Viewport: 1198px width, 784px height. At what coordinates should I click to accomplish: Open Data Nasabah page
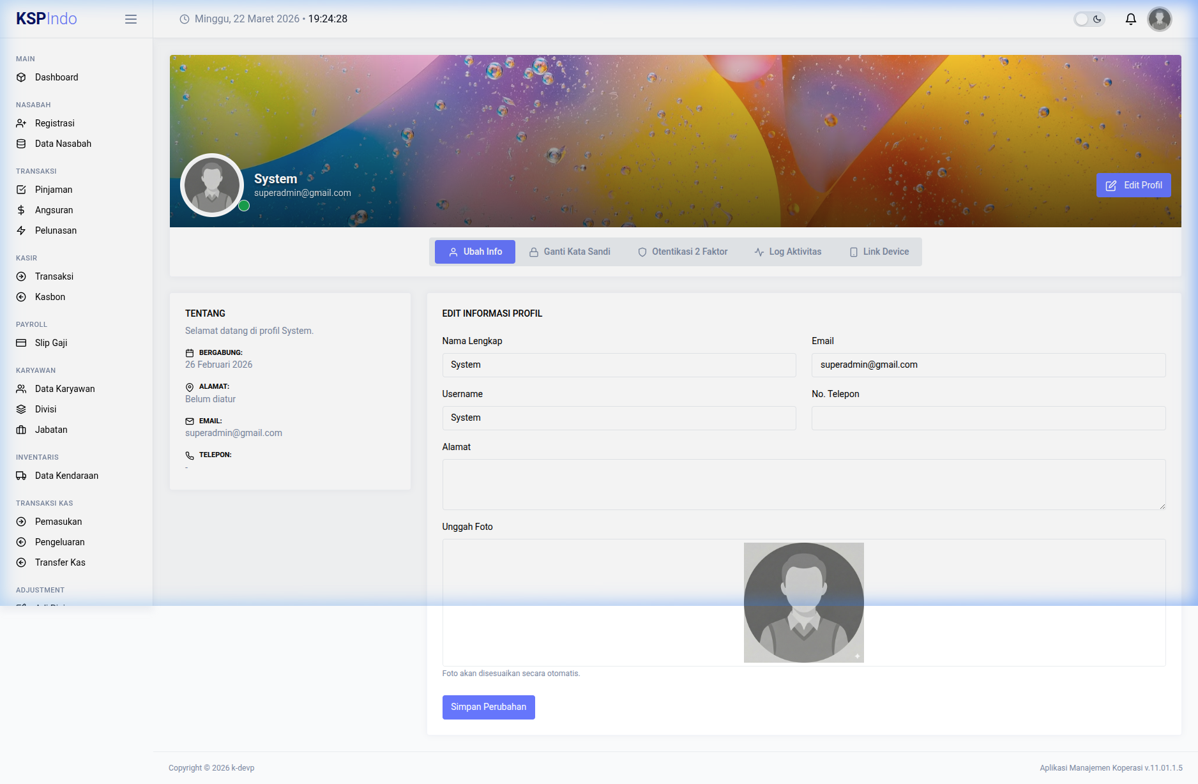point(63,144)
